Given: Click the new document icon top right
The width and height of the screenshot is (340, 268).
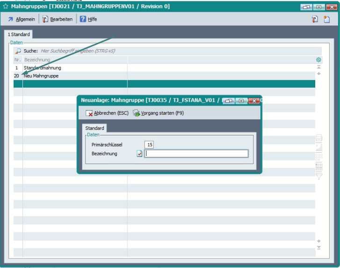Looking at the screenshot, I should coord(327,19).
